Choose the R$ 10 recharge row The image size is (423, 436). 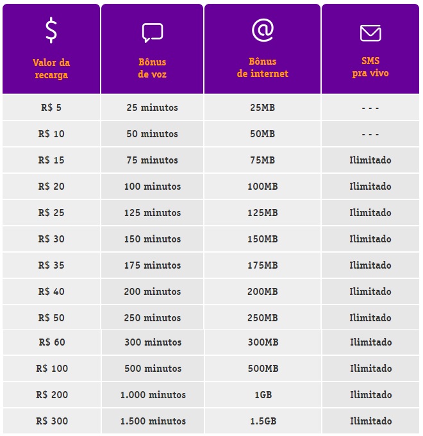51,134
